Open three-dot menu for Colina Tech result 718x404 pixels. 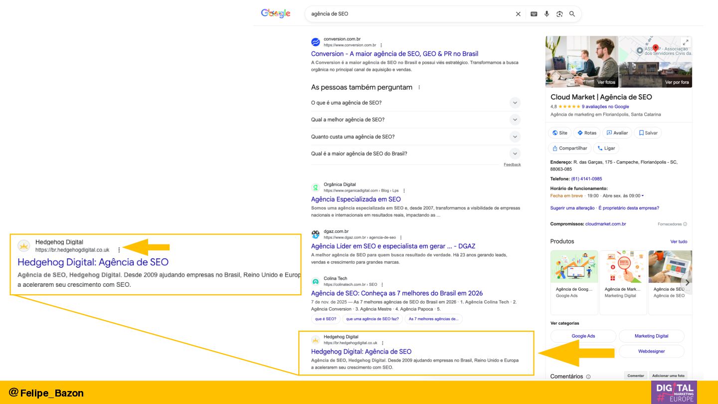pyautogui.click(x=382, y=285)
